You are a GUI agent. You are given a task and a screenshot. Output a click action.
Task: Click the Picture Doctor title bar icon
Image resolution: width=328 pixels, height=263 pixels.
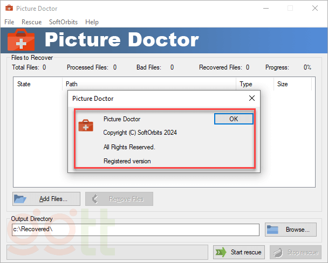point(9,9)
